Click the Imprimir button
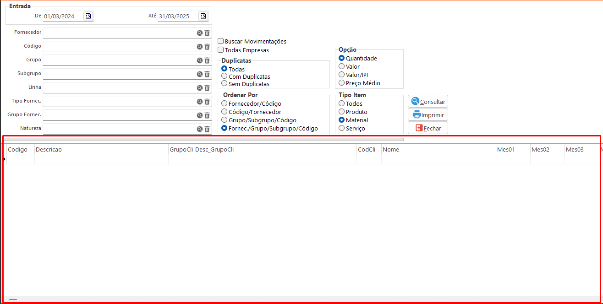603x304 pixels. pos(428,115)
